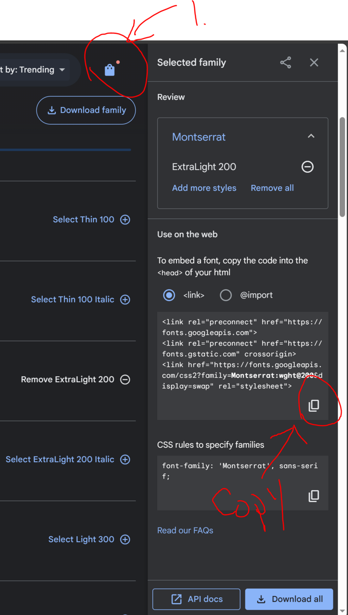Open Read our FAQs link
Viewport: 348px width, 615px height.
pos(185,530)
